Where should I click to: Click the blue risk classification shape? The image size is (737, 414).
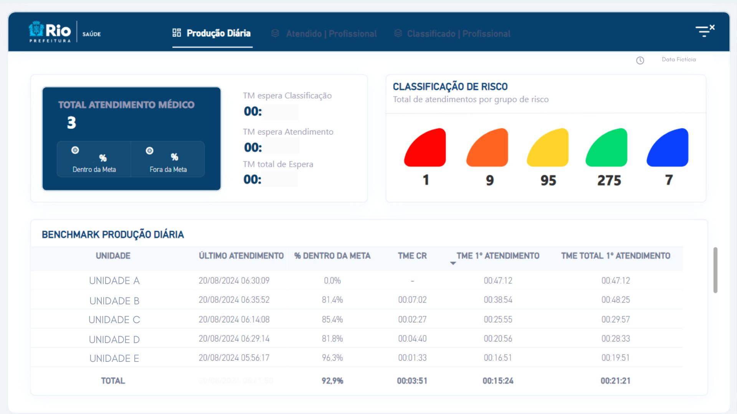click(668, 149)
